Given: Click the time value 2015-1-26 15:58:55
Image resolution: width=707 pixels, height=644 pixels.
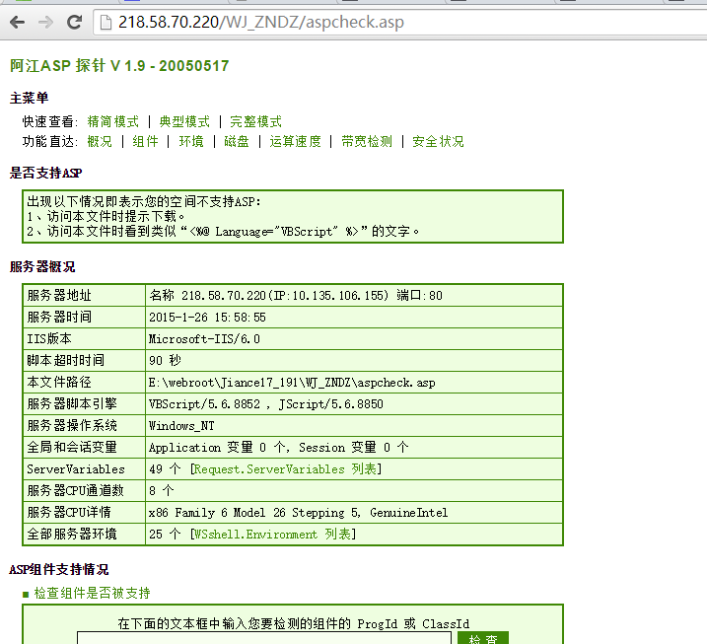Looking at the screenshot, I should 207,317.
